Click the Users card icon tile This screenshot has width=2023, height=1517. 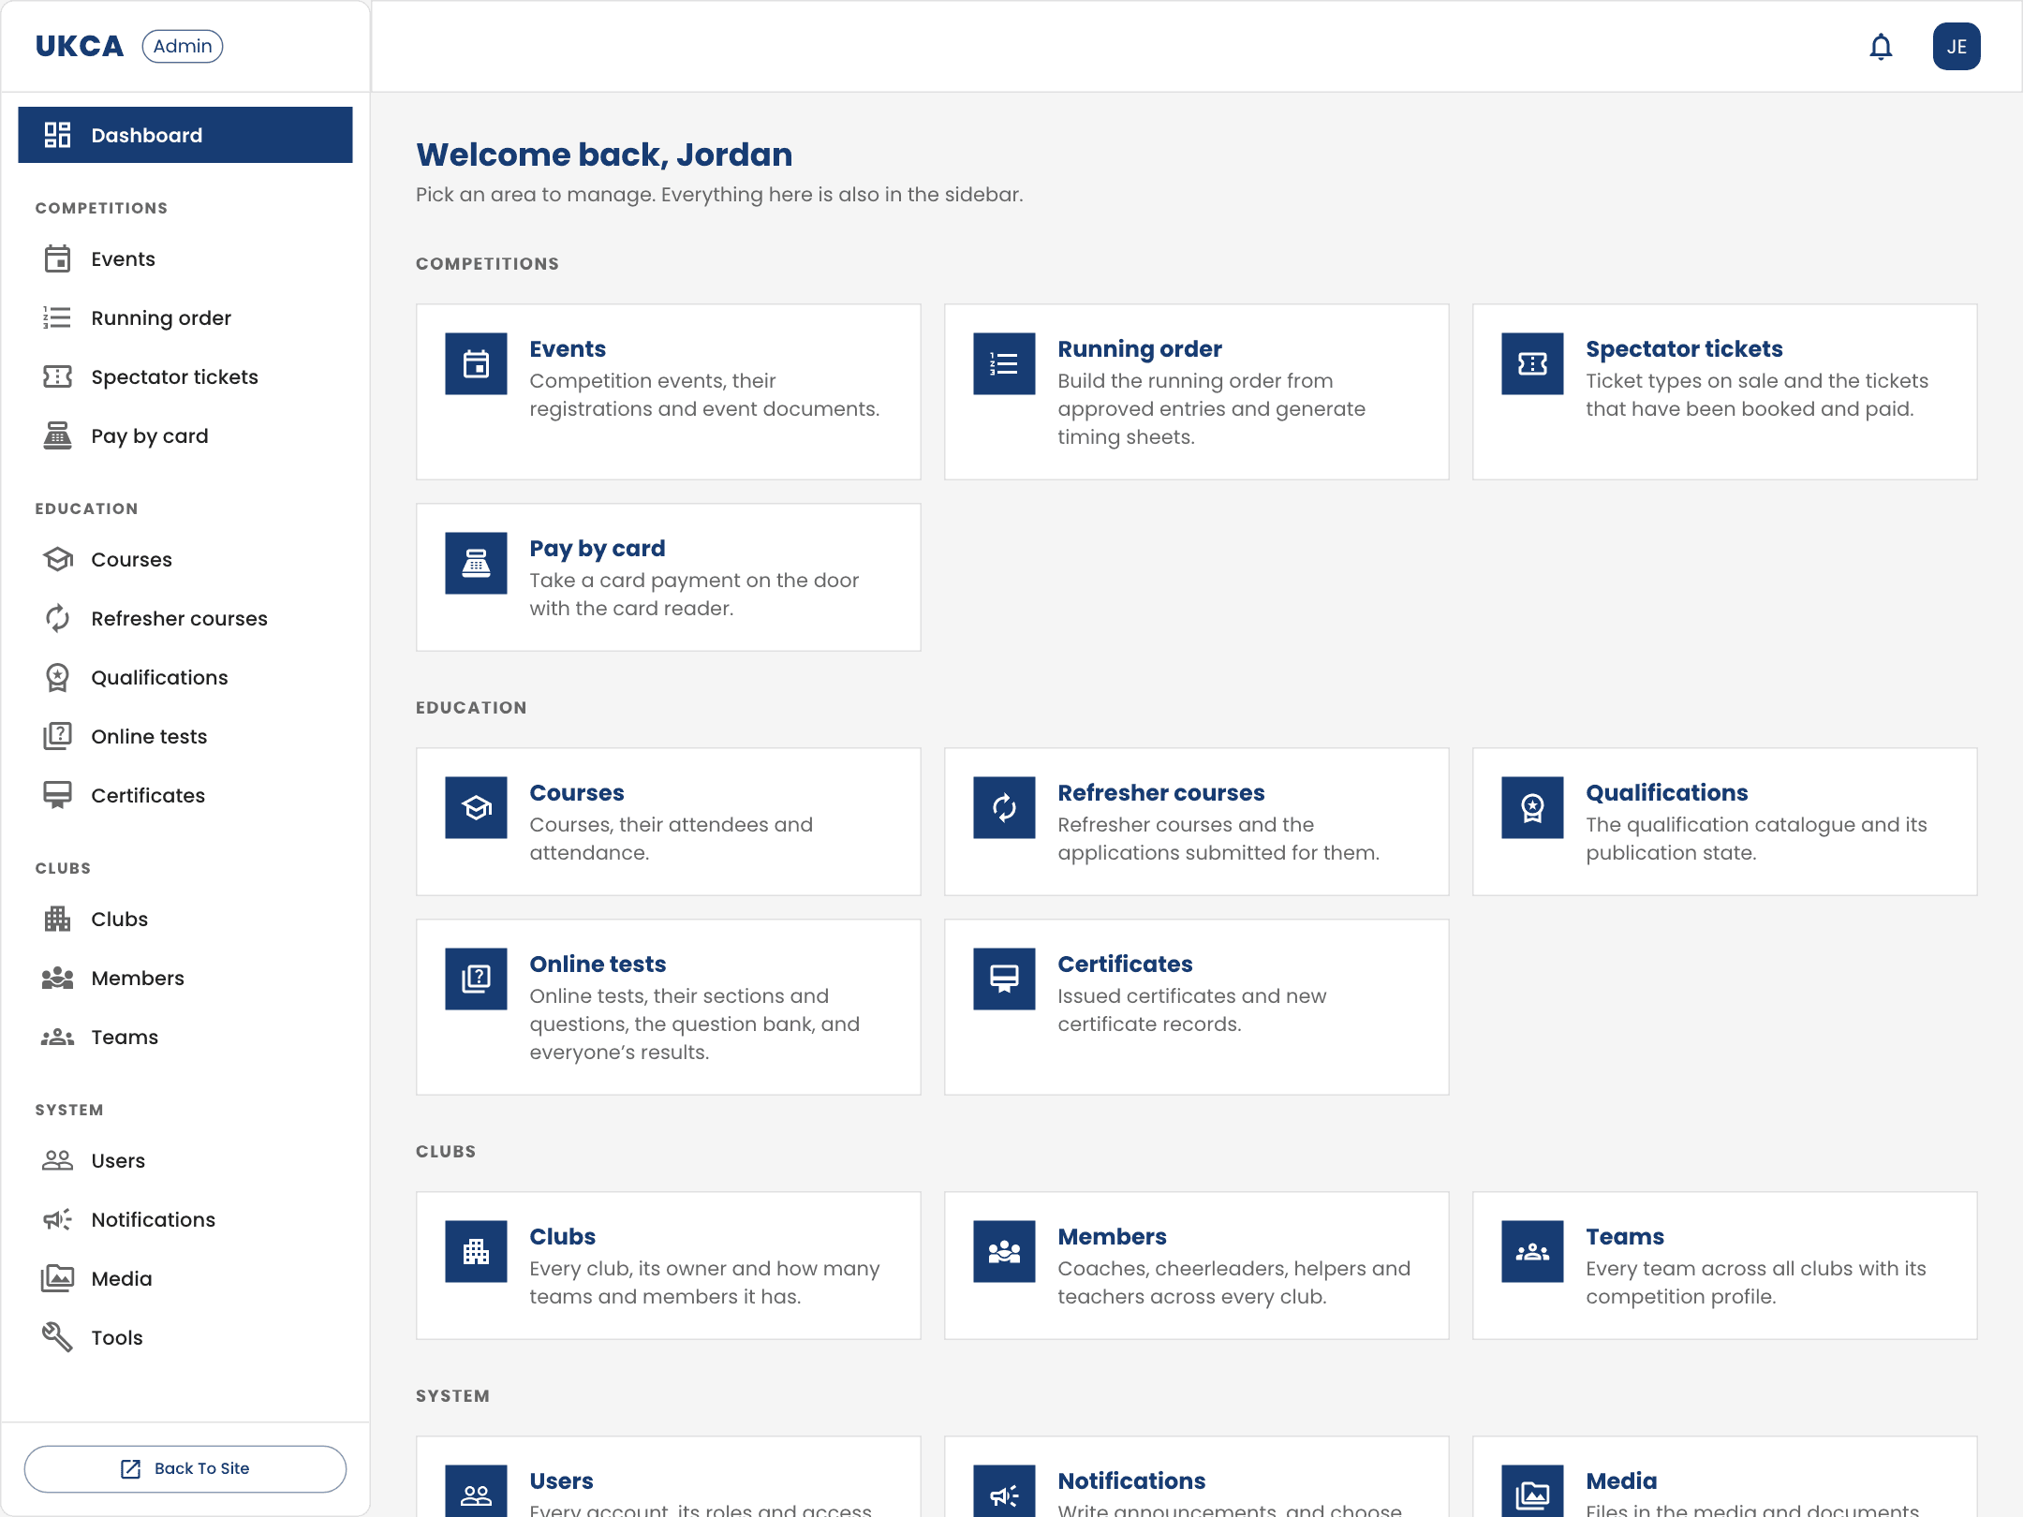point(476,1491)
